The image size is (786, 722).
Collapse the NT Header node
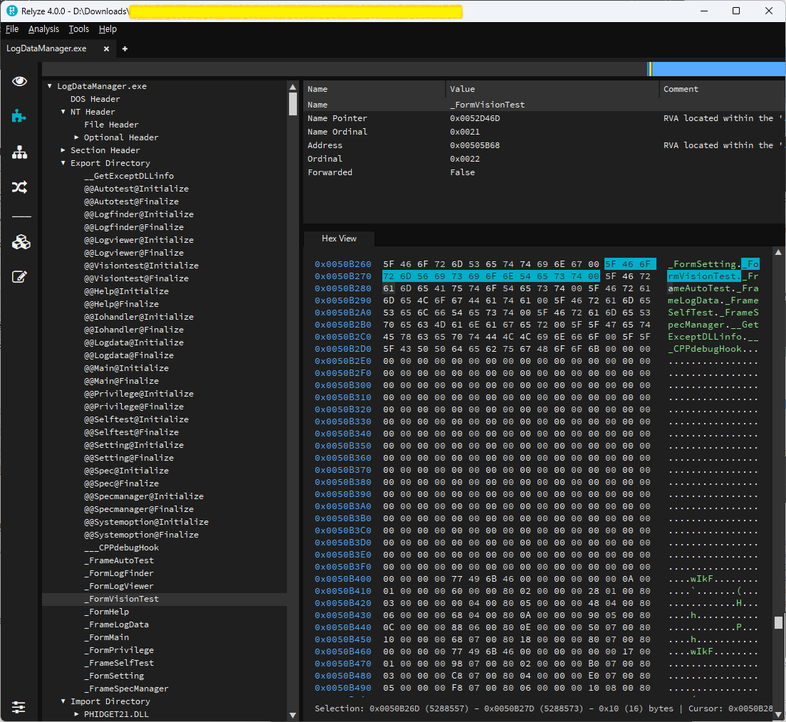[63, 112]
